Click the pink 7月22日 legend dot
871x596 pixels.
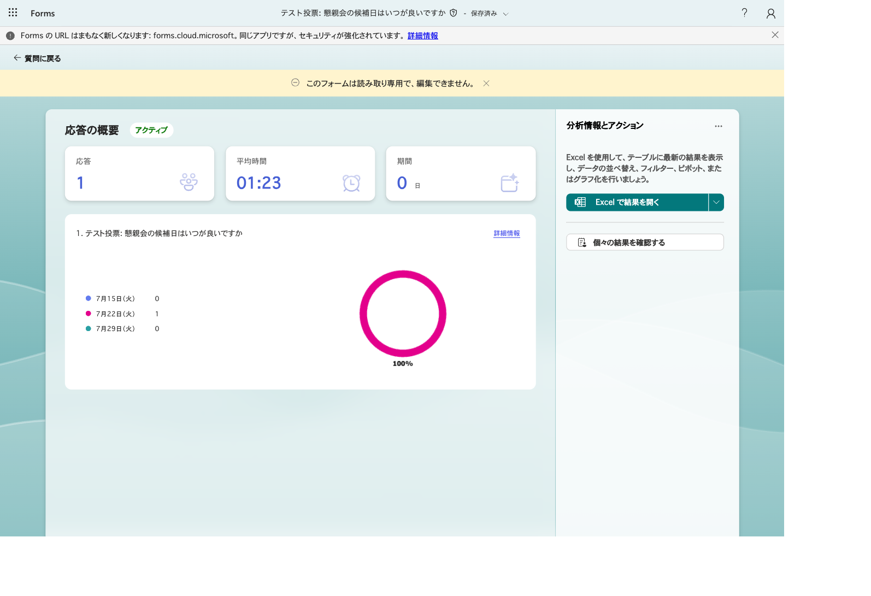[x=88, y=314]
